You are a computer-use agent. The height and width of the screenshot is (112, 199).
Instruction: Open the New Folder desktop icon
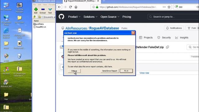[19, 19]
